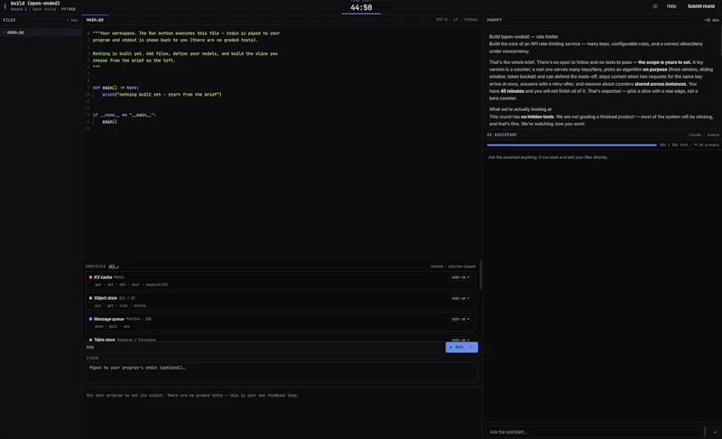Click the 'Build (open-ended) — rate limiter' heading

pos(523,37)
